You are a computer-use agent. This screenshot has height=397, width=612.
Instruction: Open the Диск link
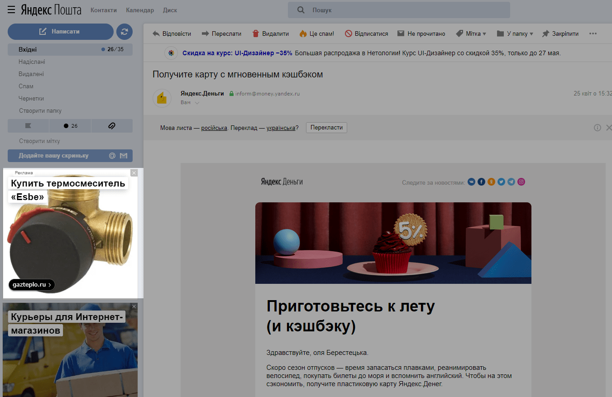coord(170,10)
